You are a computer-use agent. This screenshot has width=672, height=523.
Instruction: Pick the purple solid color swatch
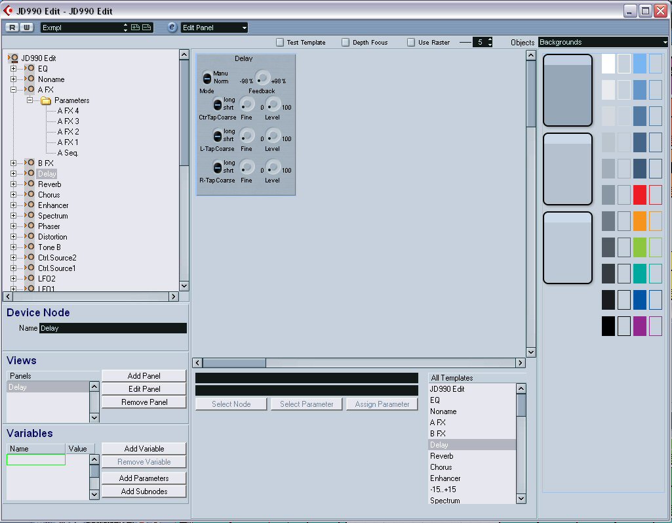pos(639,326)
